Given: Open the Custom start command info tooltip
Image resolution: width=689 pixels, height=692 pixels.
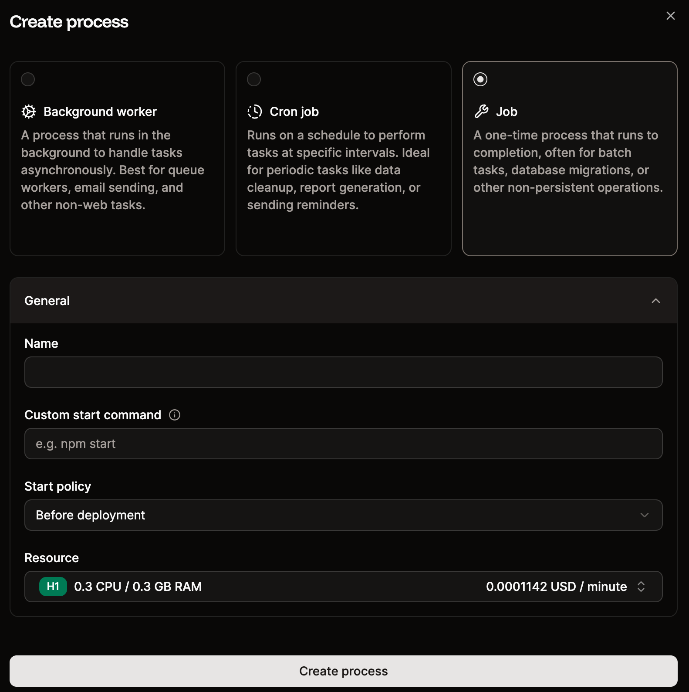Looking at the screenshot, I should coord(174,415).
